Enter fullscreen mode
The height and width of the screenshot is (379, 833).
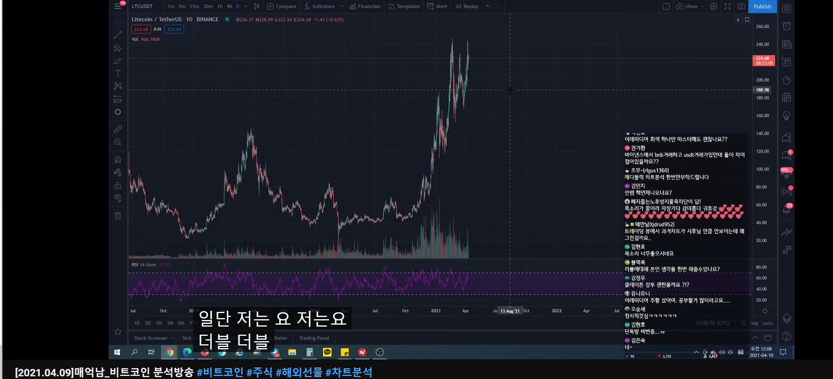point(728,6)
